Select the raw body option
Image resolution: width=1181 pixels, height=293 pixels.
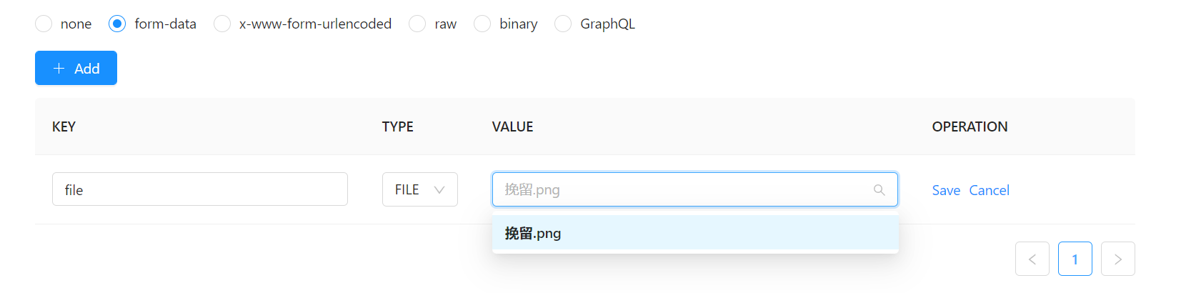[x=418, y=24]
